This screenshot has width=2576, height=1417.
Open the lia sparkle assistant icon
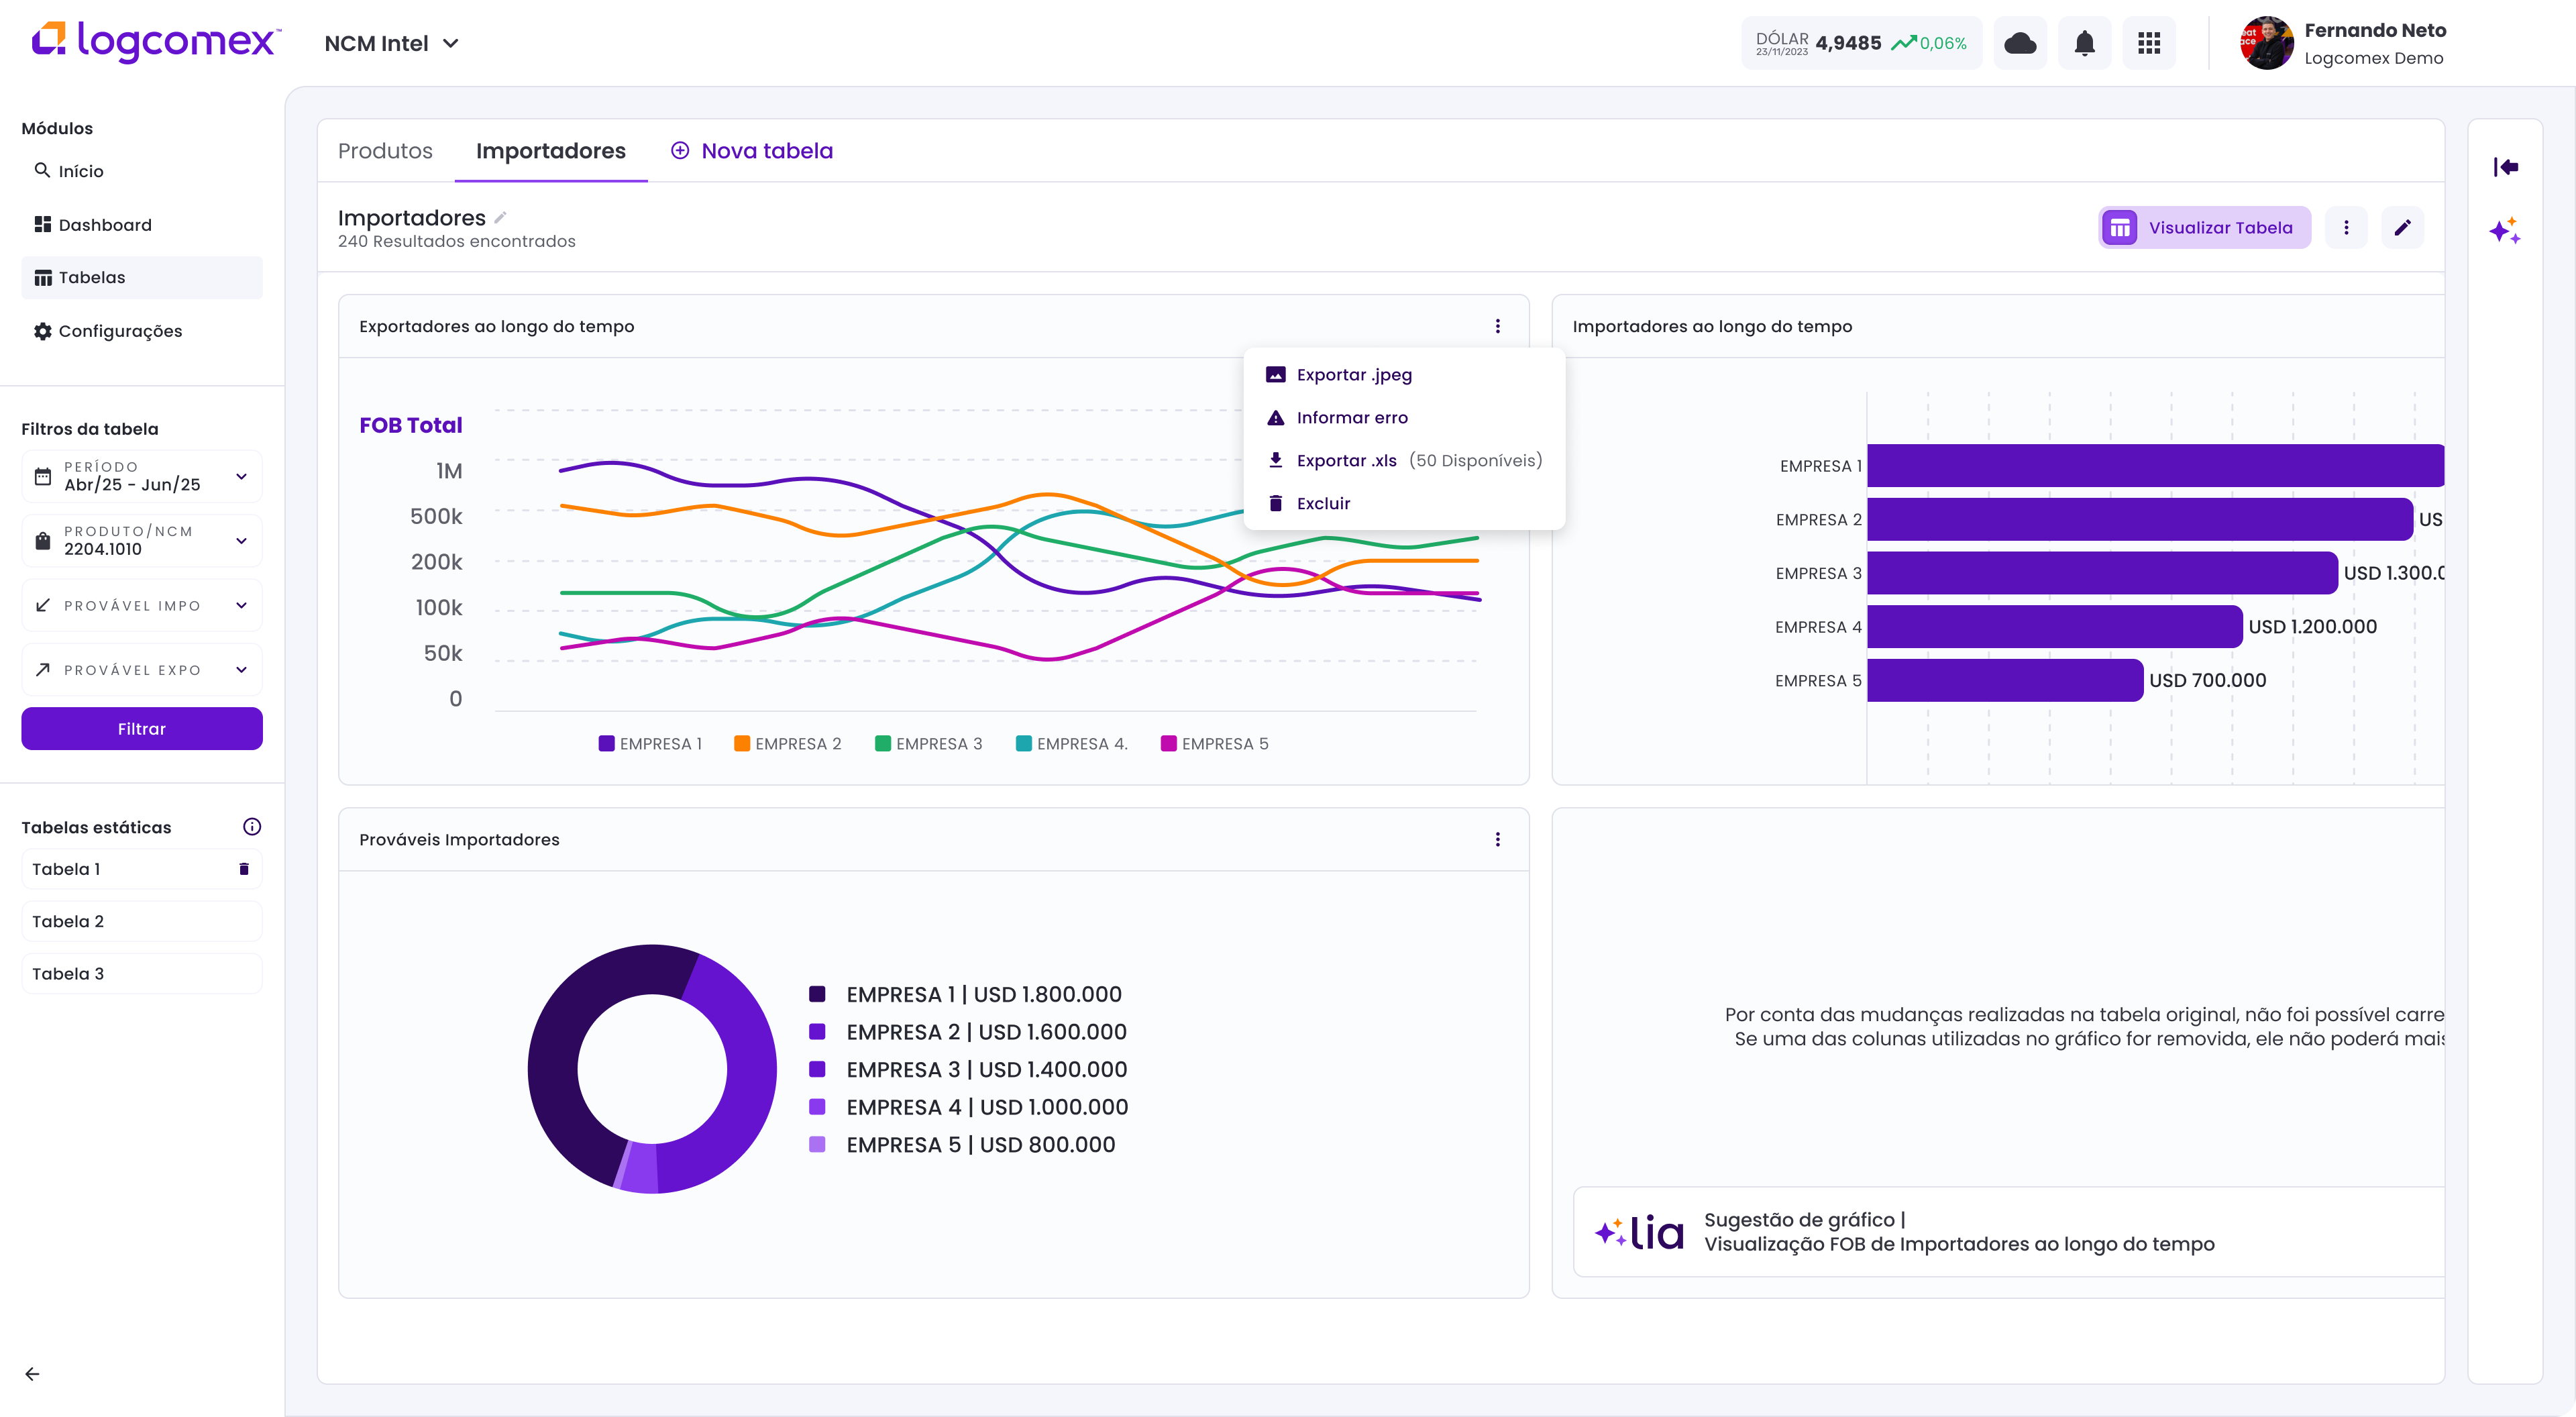click(x=2505, y=232)
